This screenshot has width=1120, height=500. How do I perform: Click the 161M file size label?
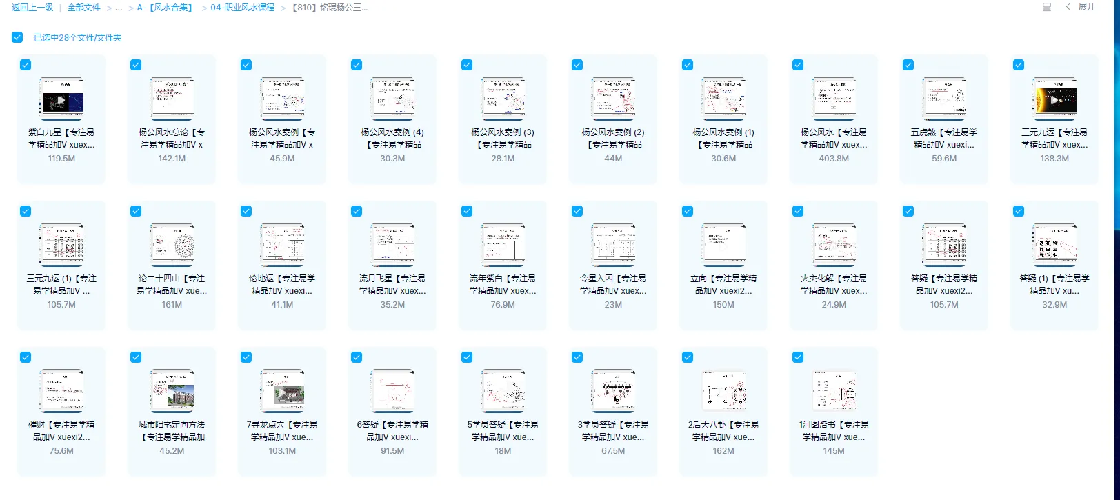[x=172, y=305]
